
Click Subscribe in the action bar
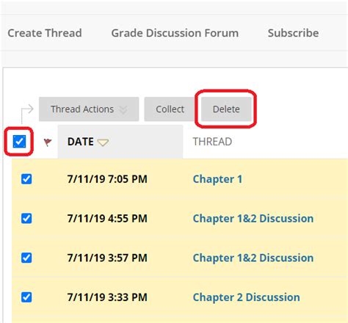(293, 33)
